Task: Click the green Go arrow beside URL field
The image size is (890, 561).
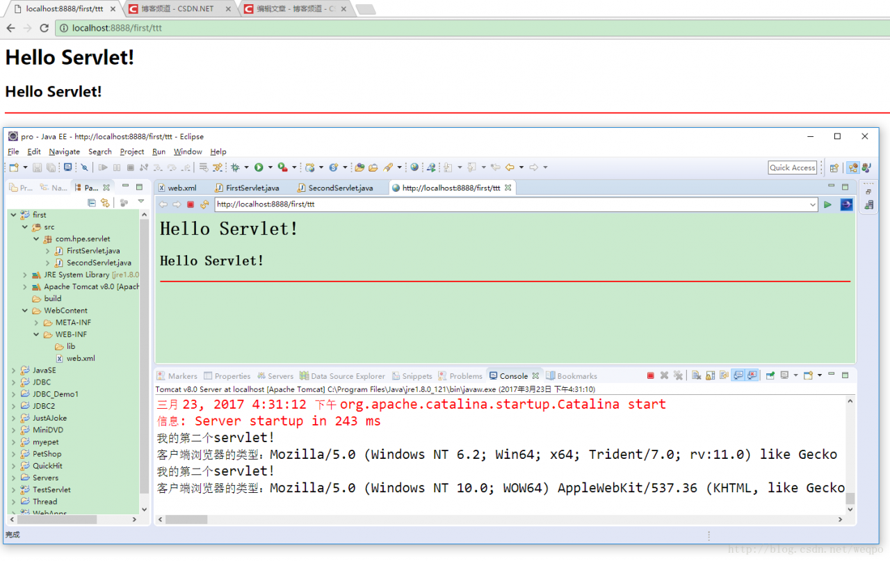Action: pos(827,204)
